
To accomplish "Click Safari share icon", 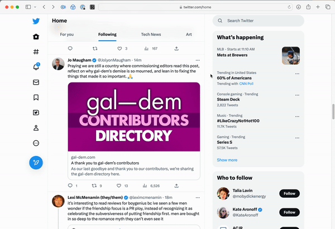I will 308,7.
